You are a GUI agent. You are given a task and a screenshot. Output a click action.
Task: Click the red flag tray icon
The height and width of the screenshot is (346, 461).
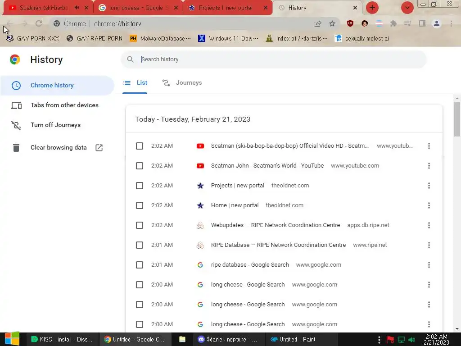[390, 340]
